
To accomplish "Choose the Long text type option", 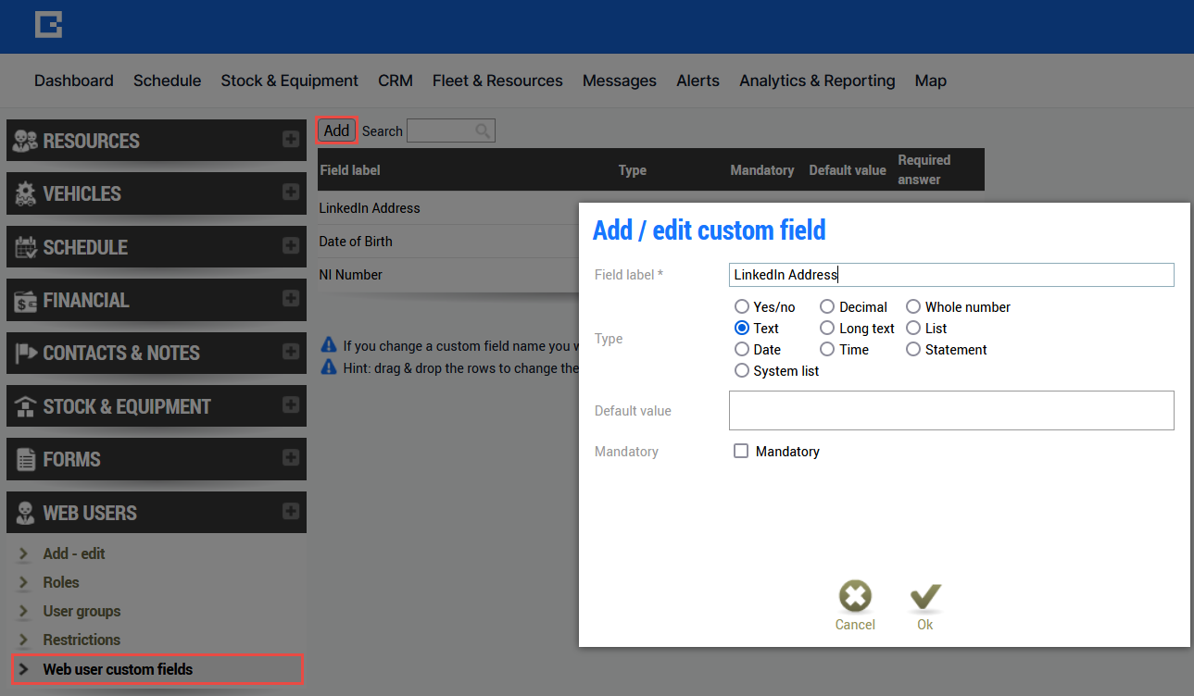I will click(x=827, y=329).
